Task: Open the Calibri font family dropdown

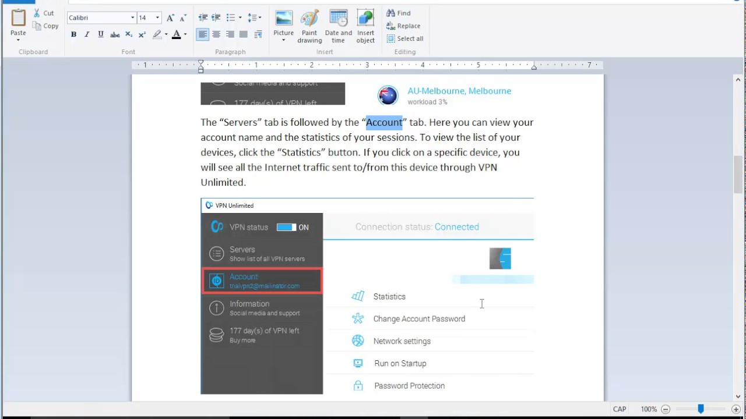Action: point(132,18)
